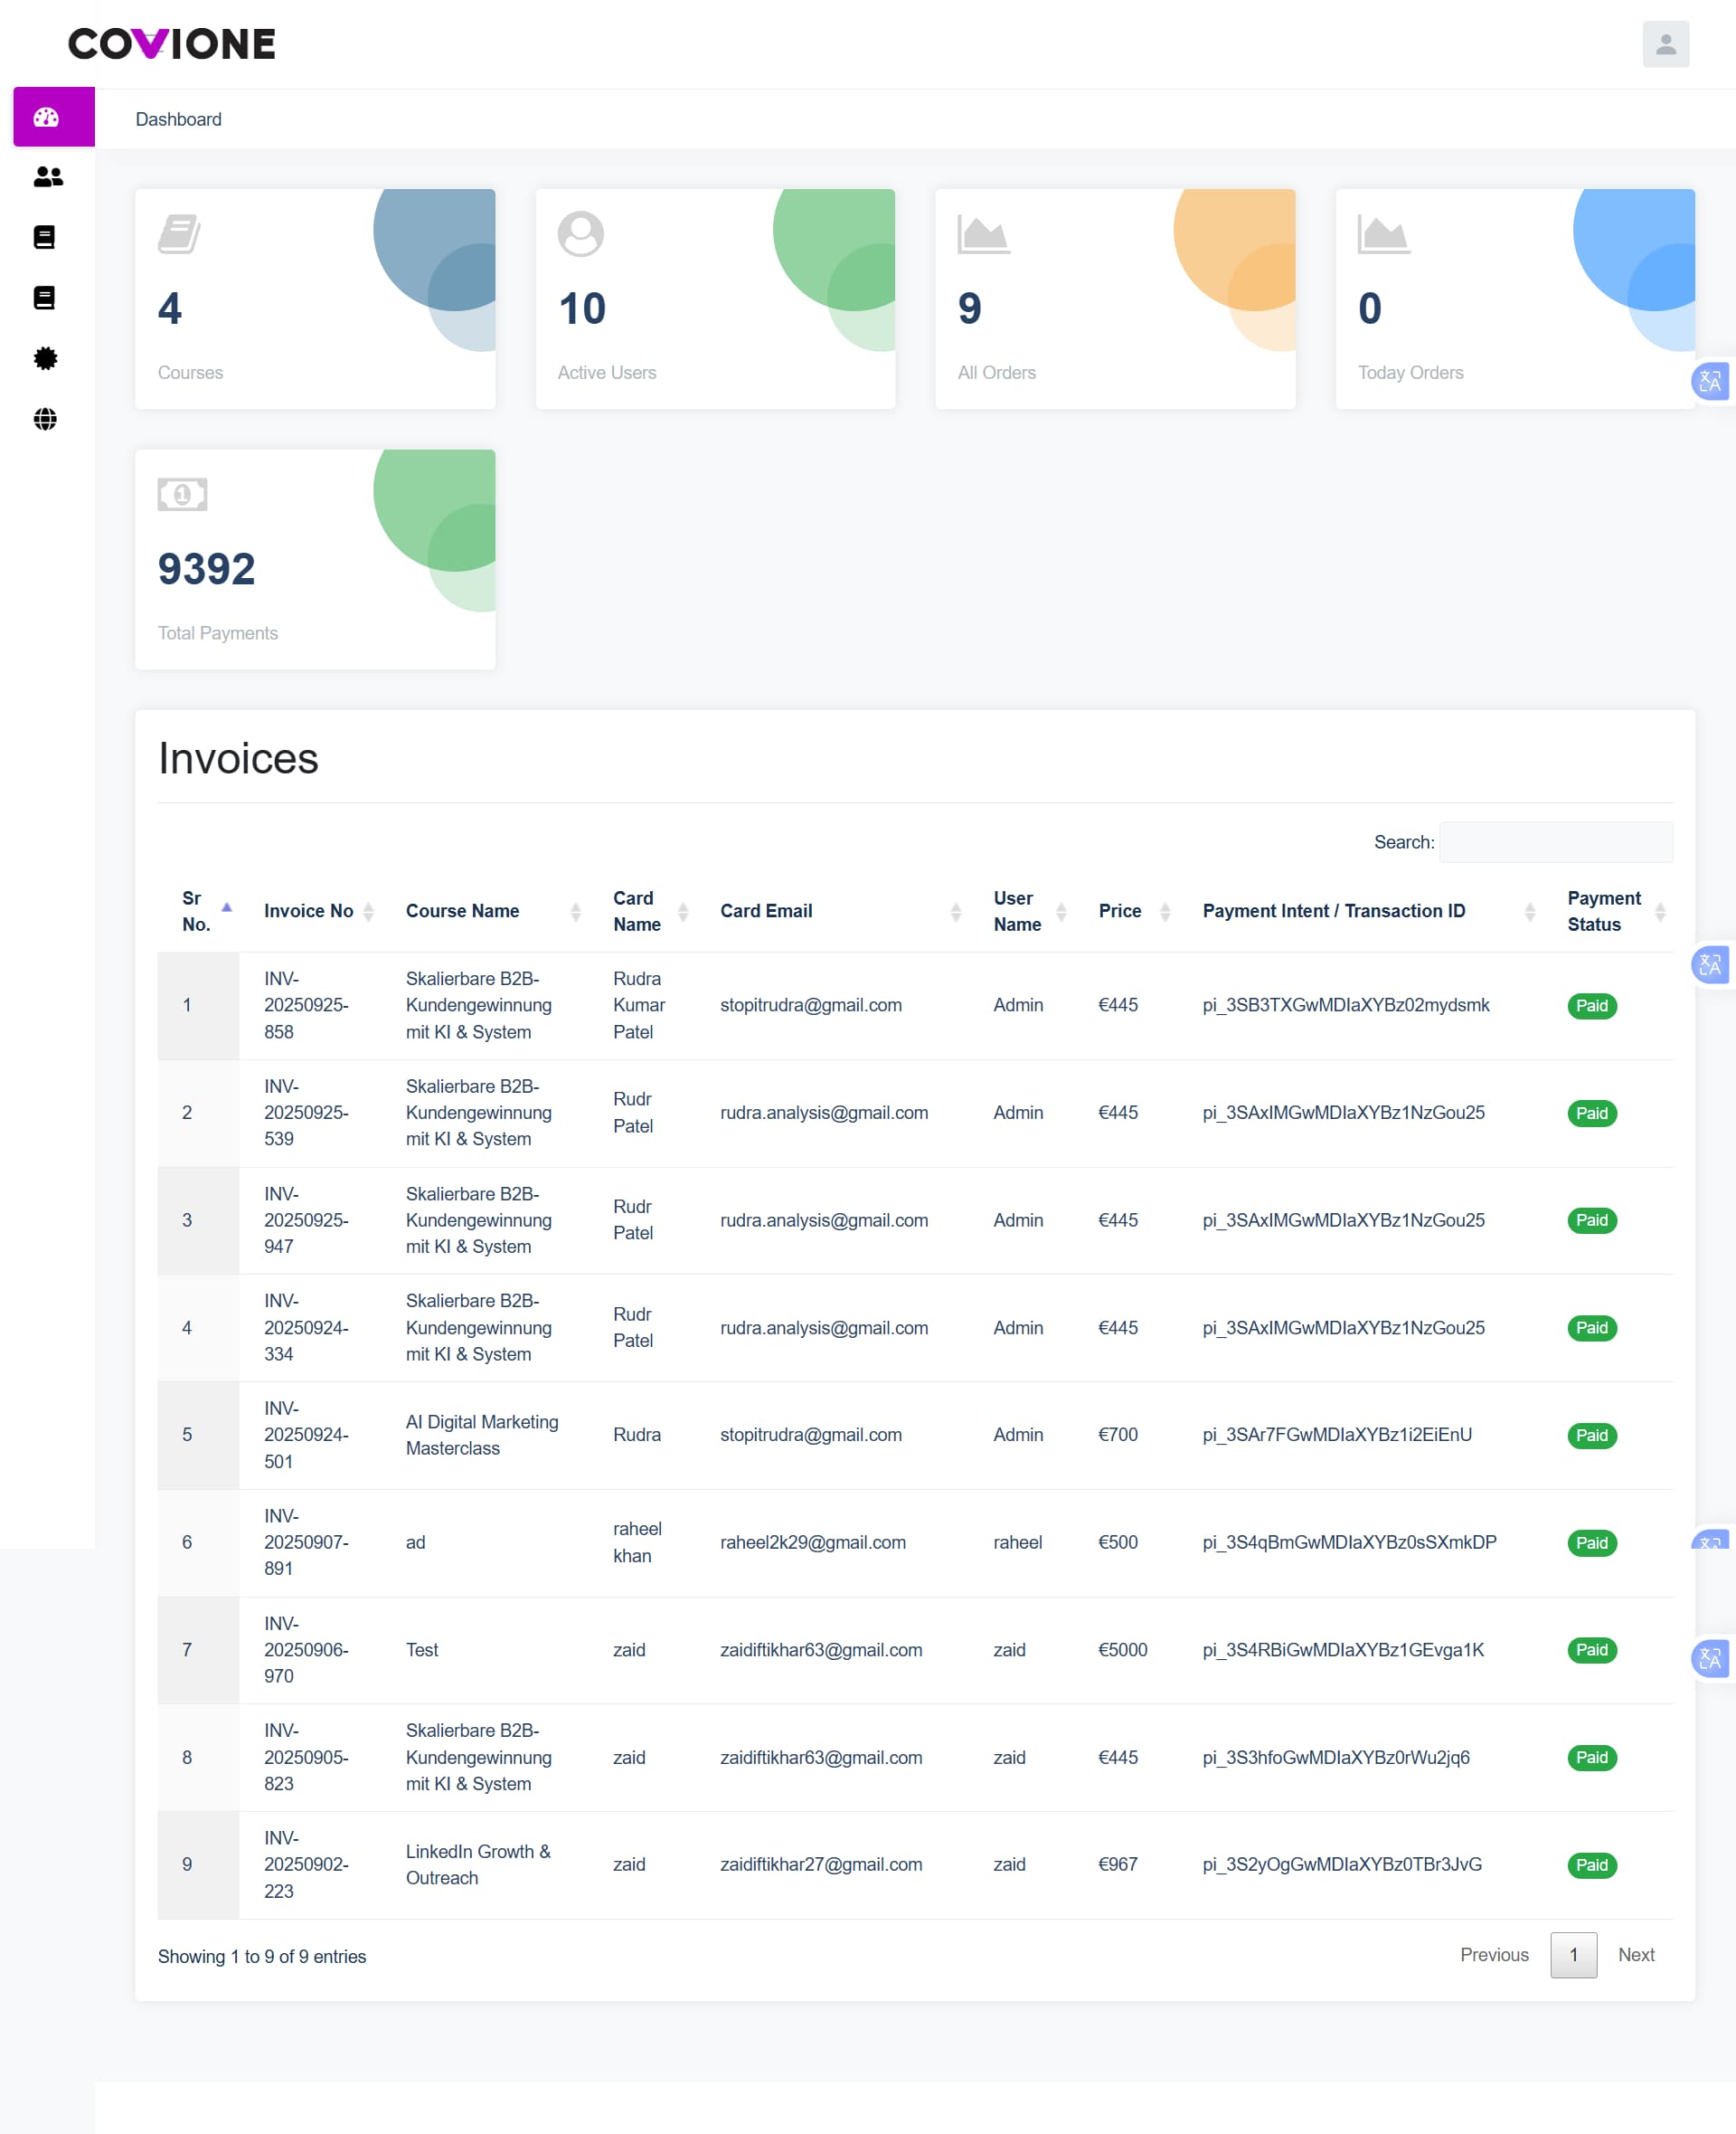This screenshot has height=2134, width=1736.
Task: Sort table by Invoice No column
Action: coord(309,910)
